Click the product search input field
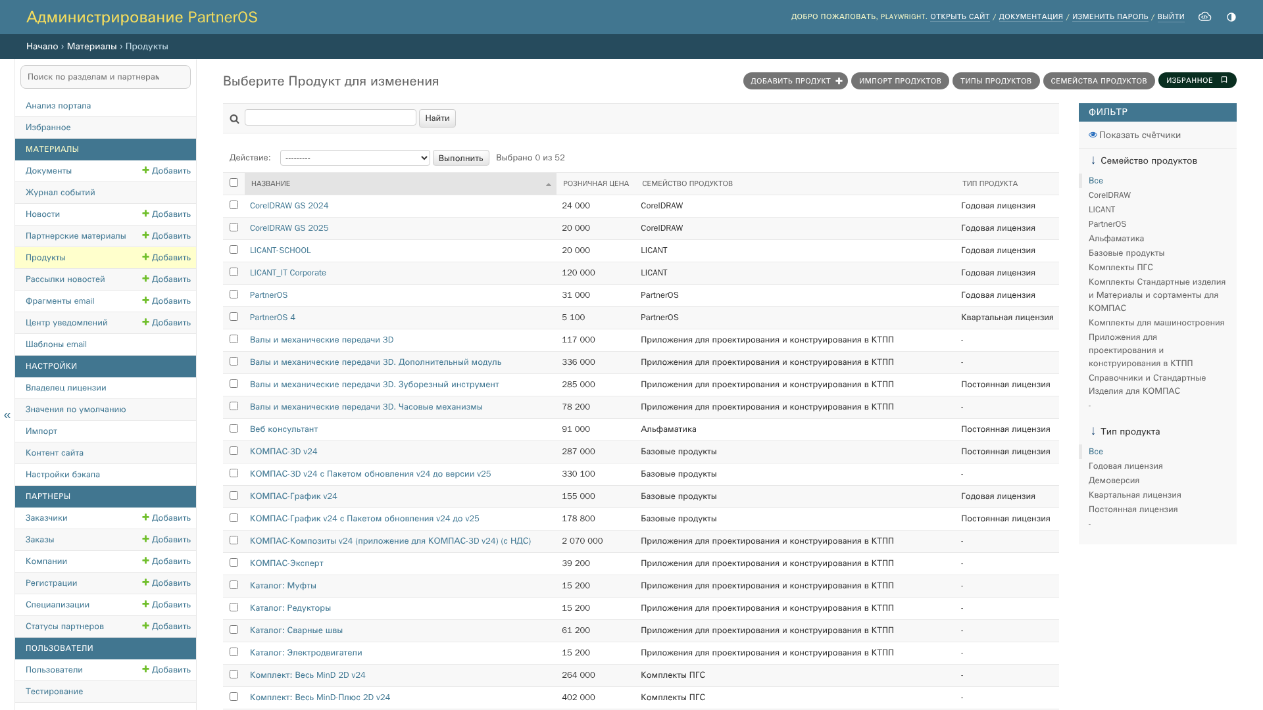 (x=330, y=118)
